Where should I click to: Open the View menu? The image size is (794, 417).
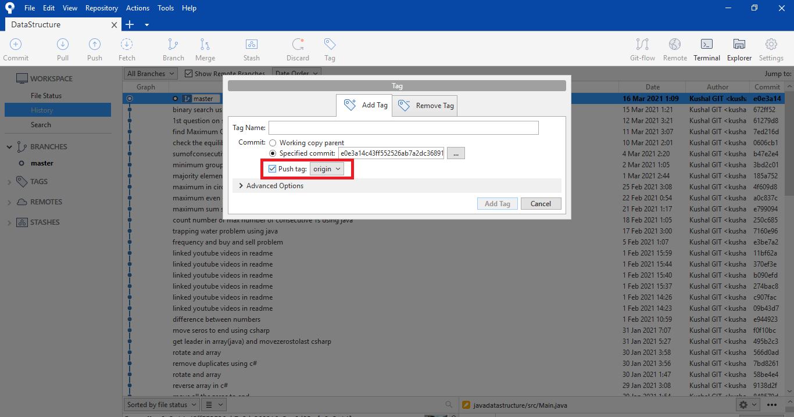[70, 8]
